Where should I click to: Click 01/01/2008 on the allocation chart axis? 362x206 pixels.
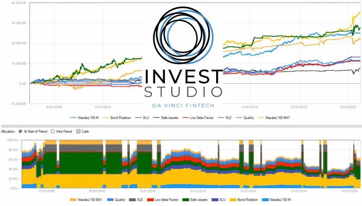[47, 191]
